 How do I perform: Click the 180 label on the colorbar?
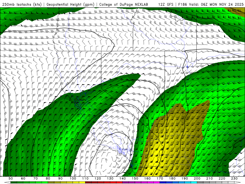(x=172, y=178)
